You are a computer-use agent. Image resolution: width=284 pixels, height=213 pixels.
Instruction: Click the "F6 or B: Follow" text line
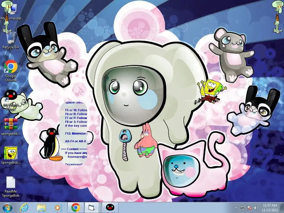tap(76, 114)
